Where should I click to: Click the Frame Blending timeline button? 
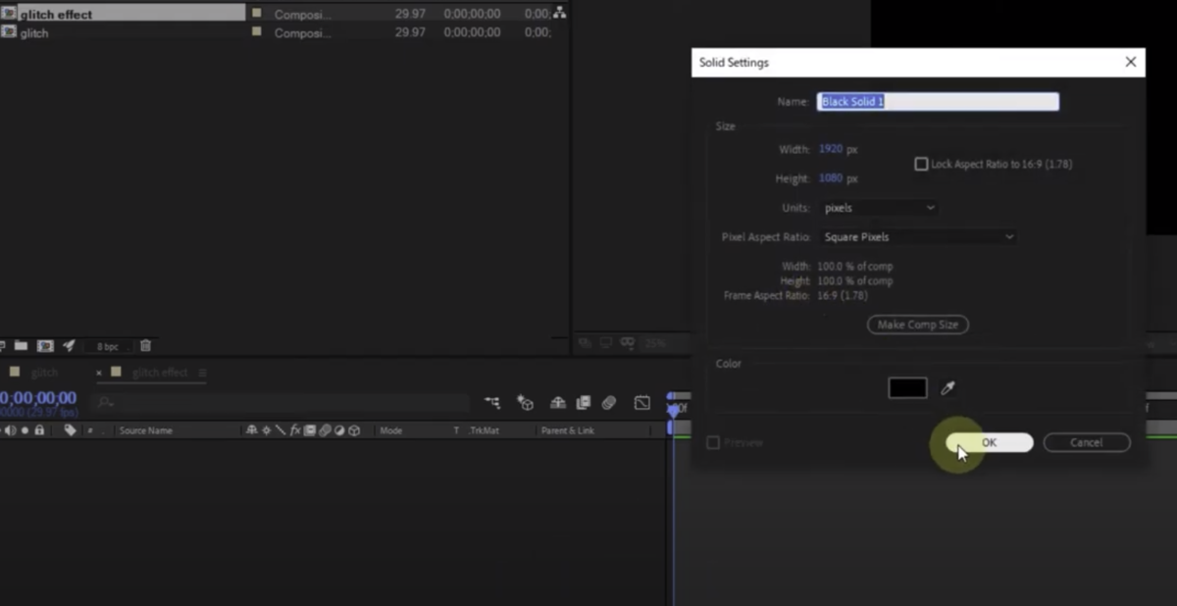click(x=584, y=403)
